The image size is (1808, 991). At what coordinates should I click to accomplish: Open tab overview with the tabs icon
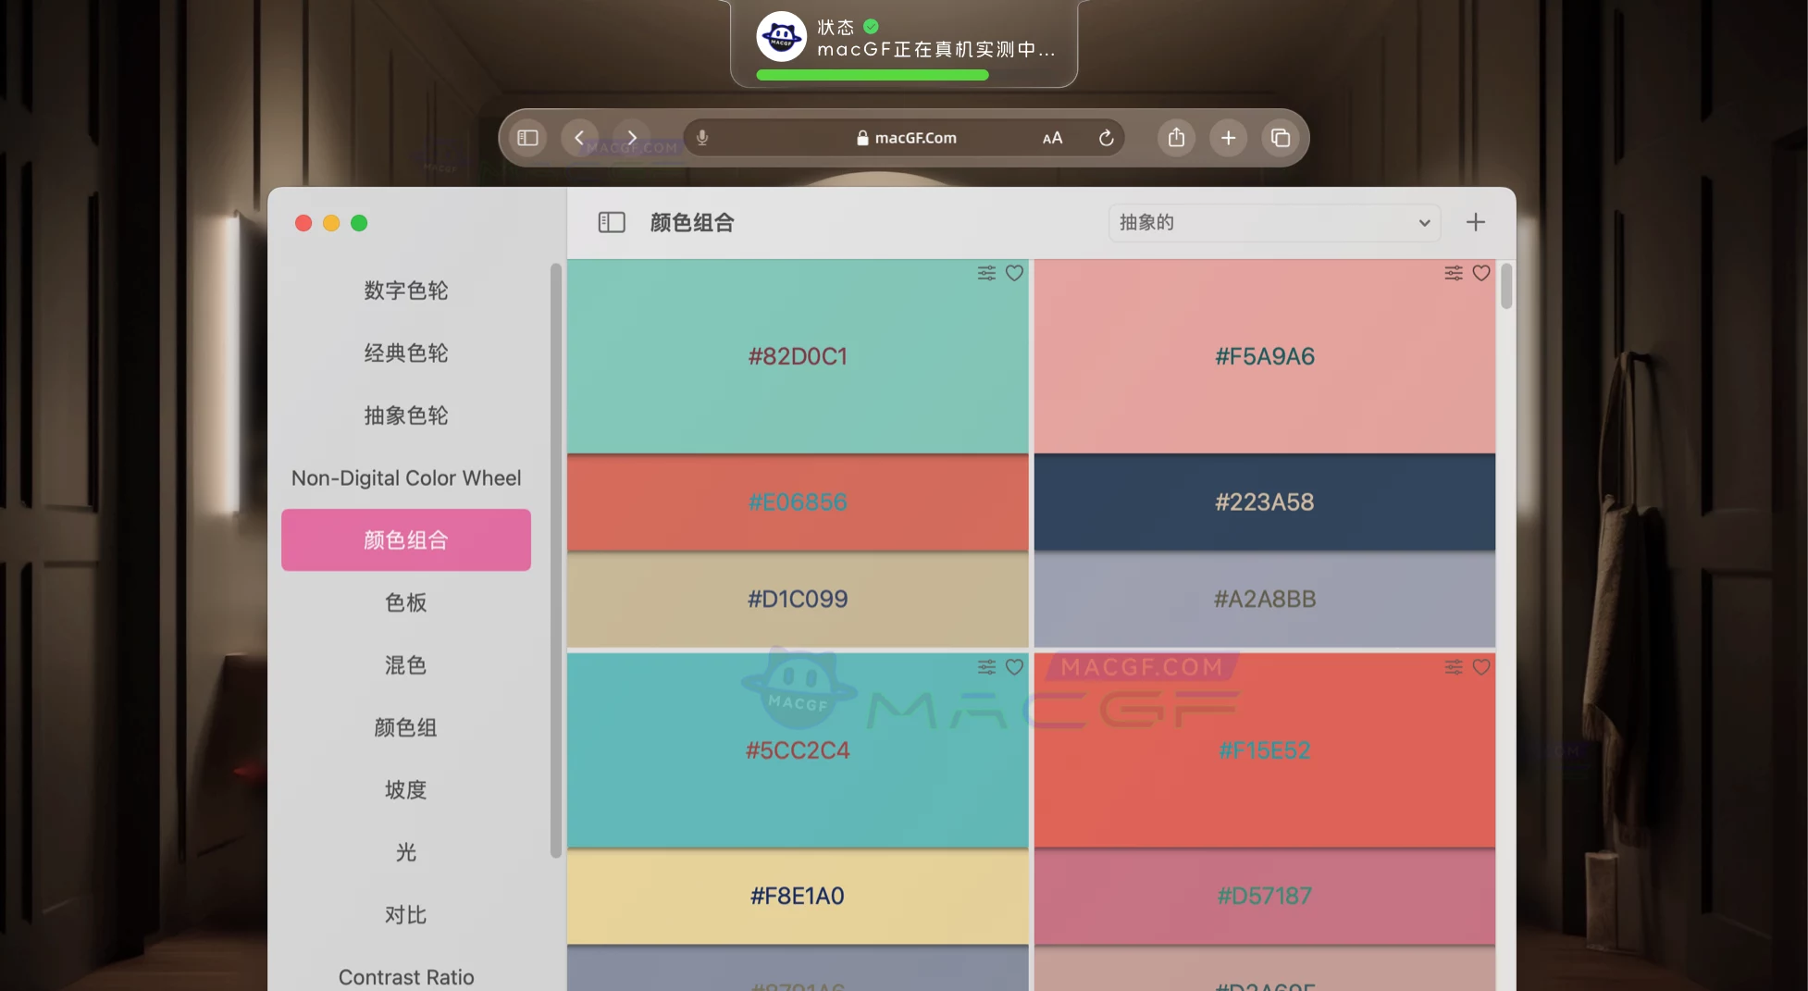[x=1282, y=137]
